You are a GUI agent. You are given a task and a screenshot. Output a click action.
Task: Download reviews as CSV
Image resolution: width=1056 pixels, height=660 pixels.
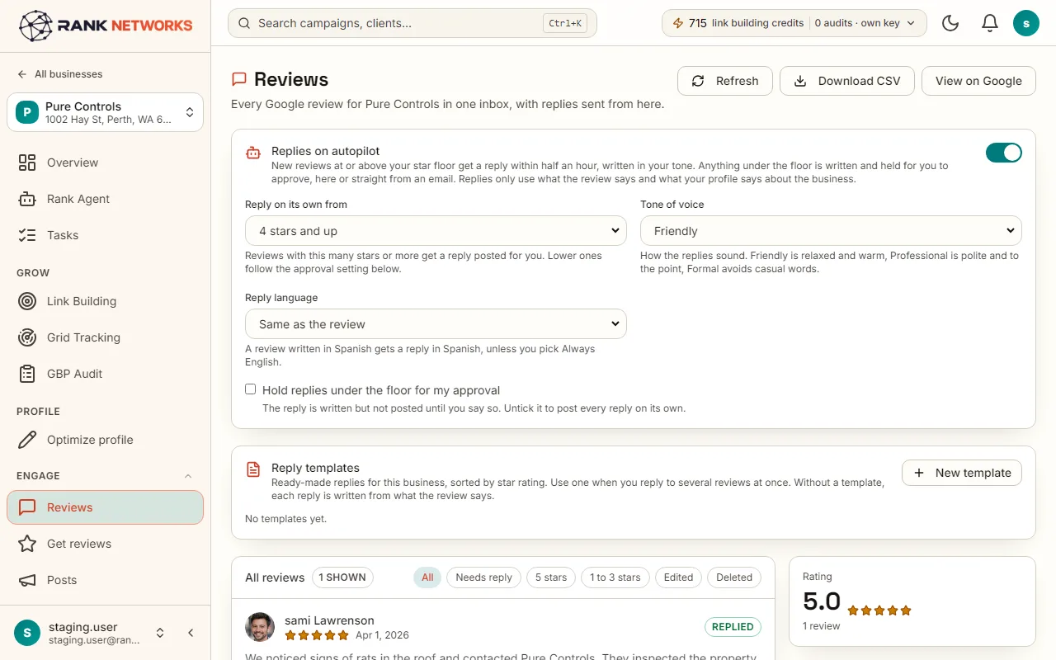(847, 81)
